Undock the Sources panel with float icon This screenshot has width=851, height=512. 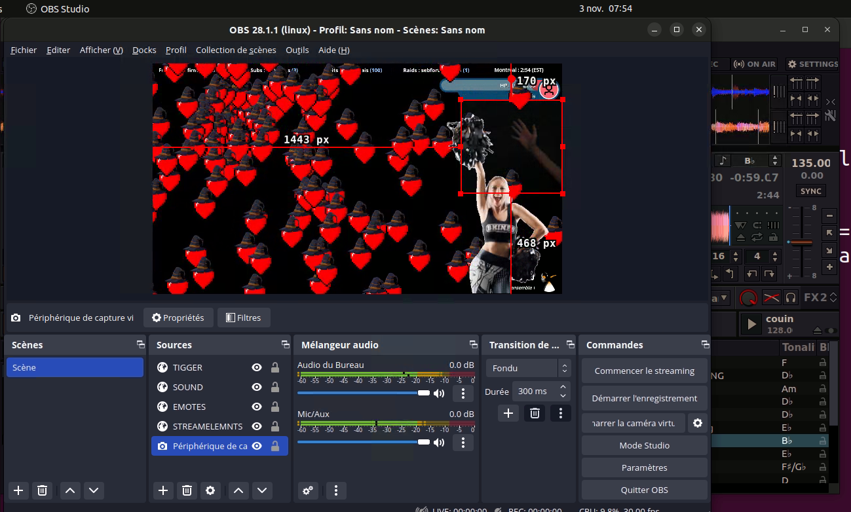coord(285,344)
